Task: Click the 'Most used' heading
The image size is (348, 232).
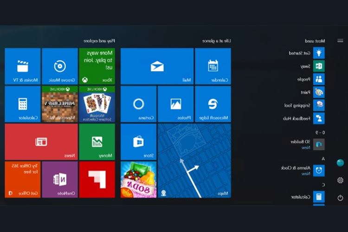Action: (315, 41)
